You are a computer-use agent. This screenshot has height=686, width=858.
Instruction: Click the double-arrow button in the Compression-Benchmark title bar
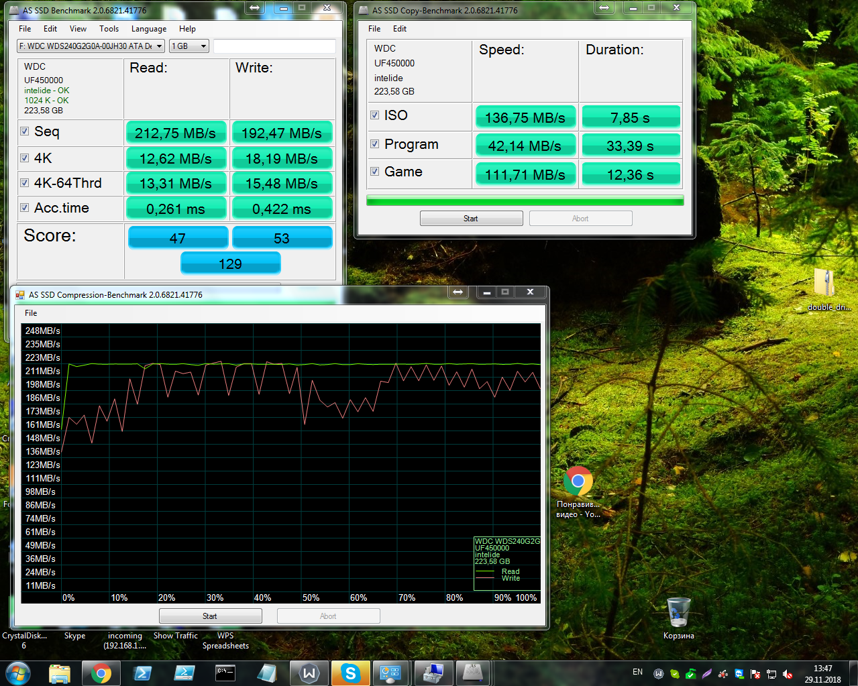(458, 292)
